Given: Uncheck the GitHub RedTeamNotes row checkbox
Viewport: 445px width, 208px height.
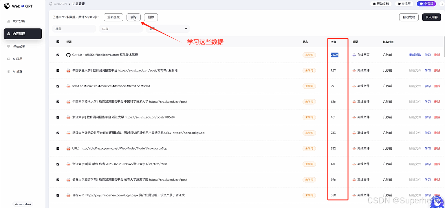Looking at the screenshot, I should [x=58, y=55].
